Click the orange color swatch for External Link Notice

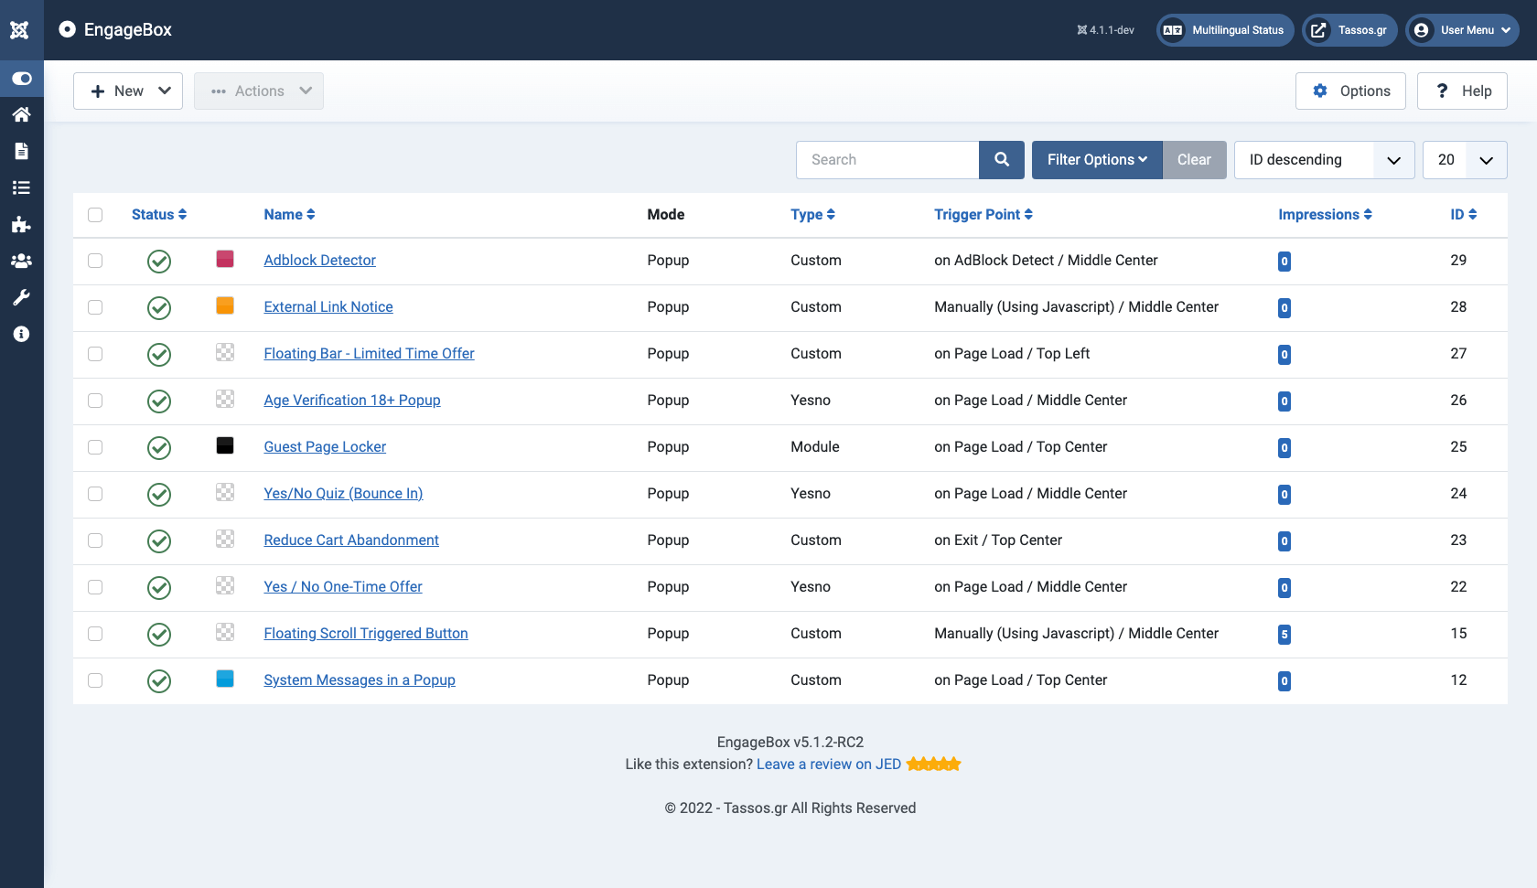pos(225,305)
